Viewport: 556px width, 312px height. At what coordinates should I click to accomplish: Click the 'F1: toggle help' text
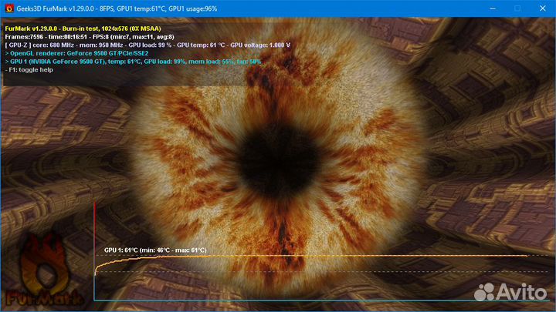[29, 70]
